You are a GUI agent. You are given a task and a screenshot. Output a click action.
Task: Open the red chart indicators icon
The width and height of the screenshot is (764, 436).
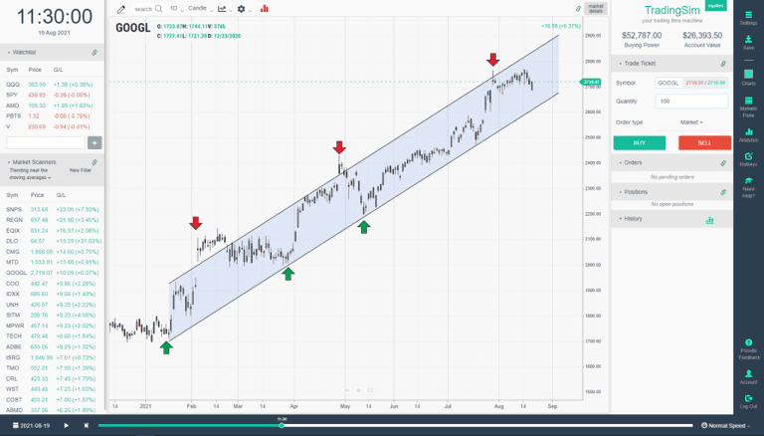tap(265, 9)
